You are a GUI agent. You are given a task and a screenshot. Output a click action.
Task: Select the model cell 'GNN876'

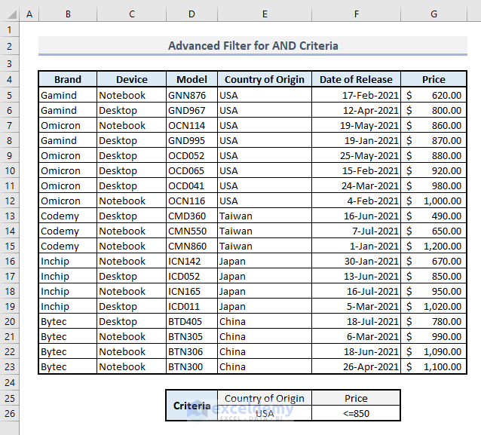pyautogui.click(x=191, y=95)
